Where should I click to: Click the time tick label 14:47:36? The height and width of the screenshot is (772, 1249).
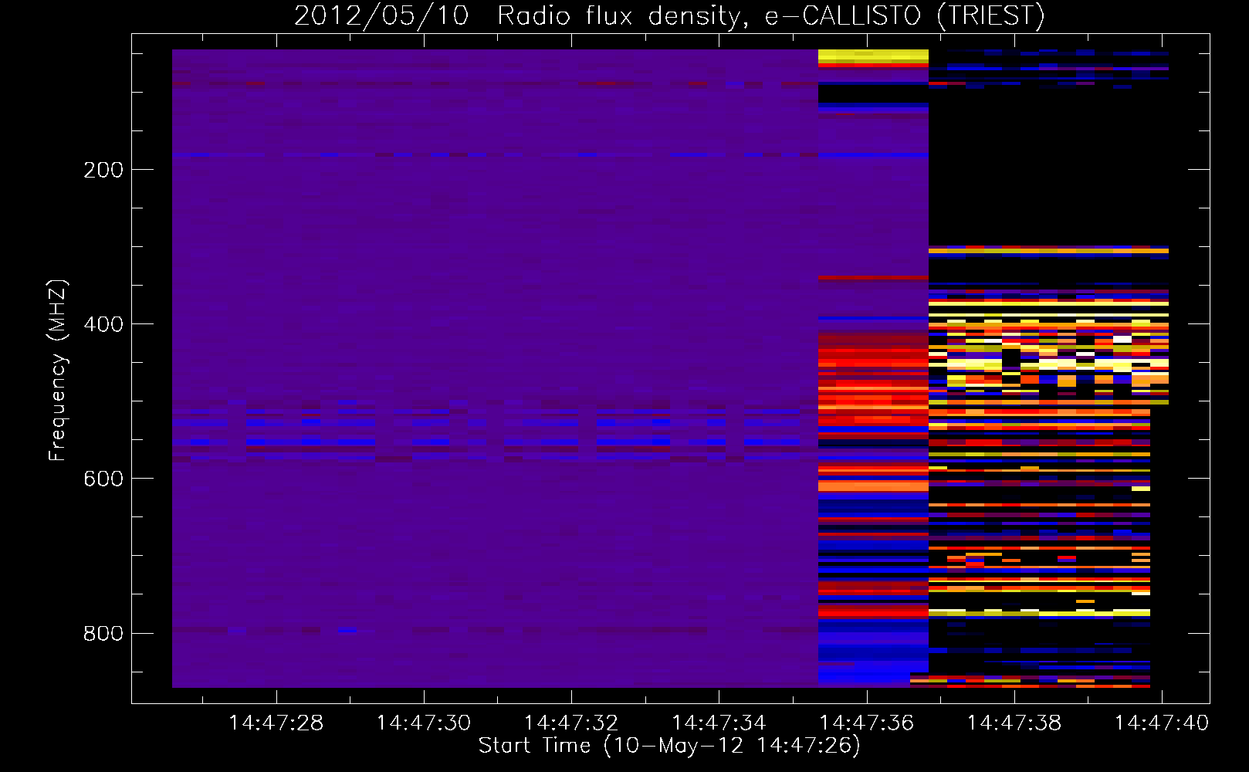867,723
